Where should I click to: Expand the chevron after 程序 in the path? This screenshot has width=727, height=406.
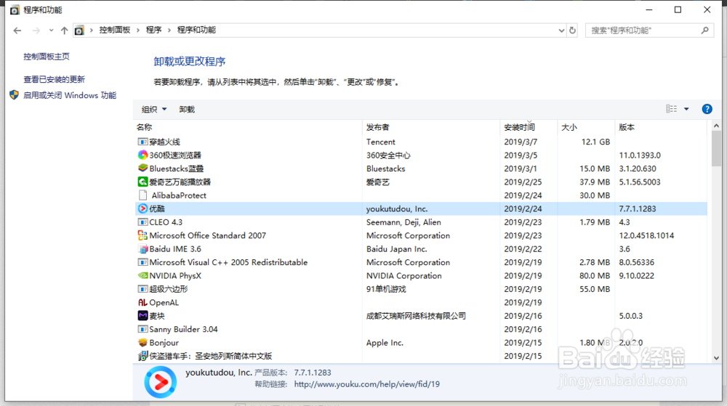click(169, 30)
